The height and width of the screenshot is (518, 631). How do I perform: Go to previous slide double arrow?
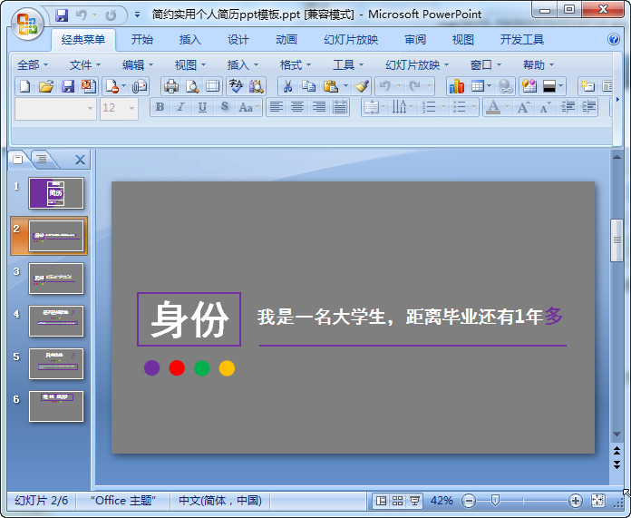click(616, 450)
